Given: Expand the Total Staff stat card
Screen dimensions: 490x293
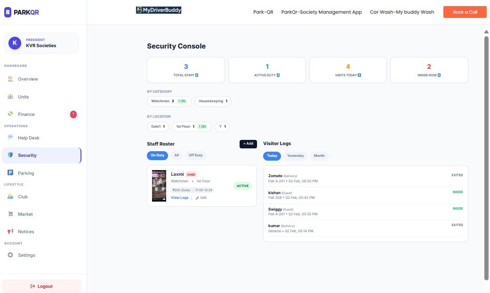Looking at the screenshot, I should 186,70.
